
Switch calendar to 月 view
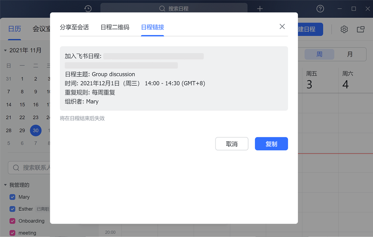[350, 54]
